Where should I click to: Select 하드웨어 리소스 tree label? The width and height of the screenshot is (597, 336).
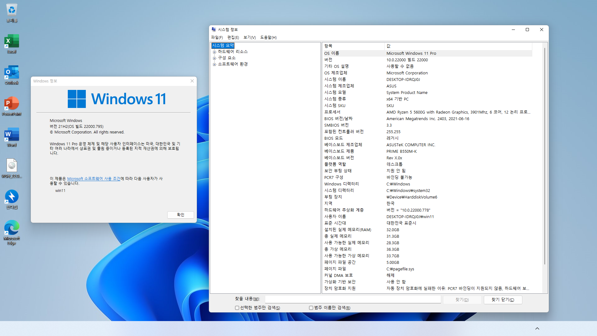pos(233,52)
